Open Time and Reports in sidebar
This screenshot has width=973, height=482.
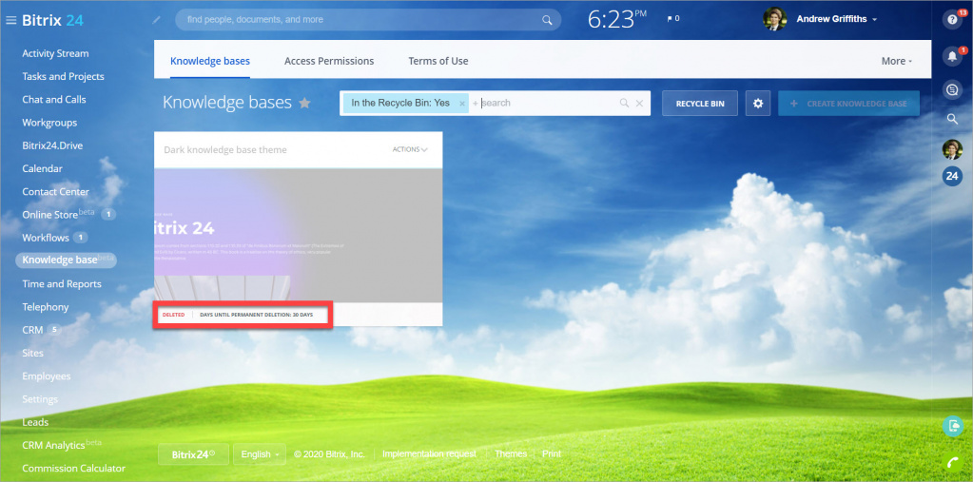click(x=62, y=284)
